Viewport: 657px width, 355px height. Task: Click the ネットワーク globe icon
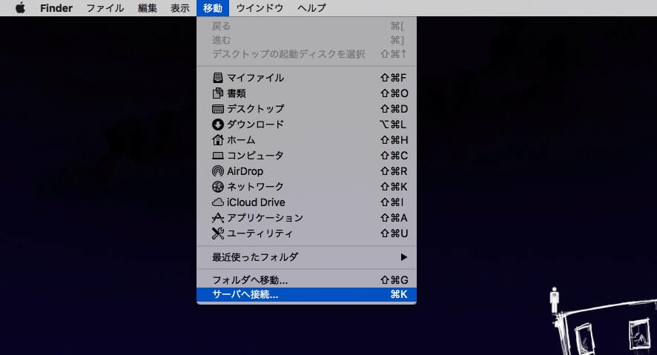click(x=217, y=187)
